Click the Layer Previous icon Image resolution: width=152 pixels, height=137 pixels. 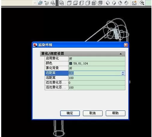(47, 3)
